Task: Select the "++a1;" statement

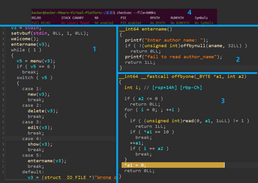Action: click(137, 143)
